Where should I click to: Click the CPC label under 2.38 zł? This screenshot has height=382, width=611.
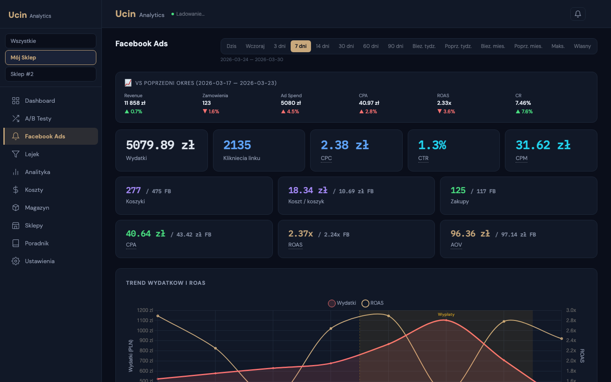click(326, 158)
